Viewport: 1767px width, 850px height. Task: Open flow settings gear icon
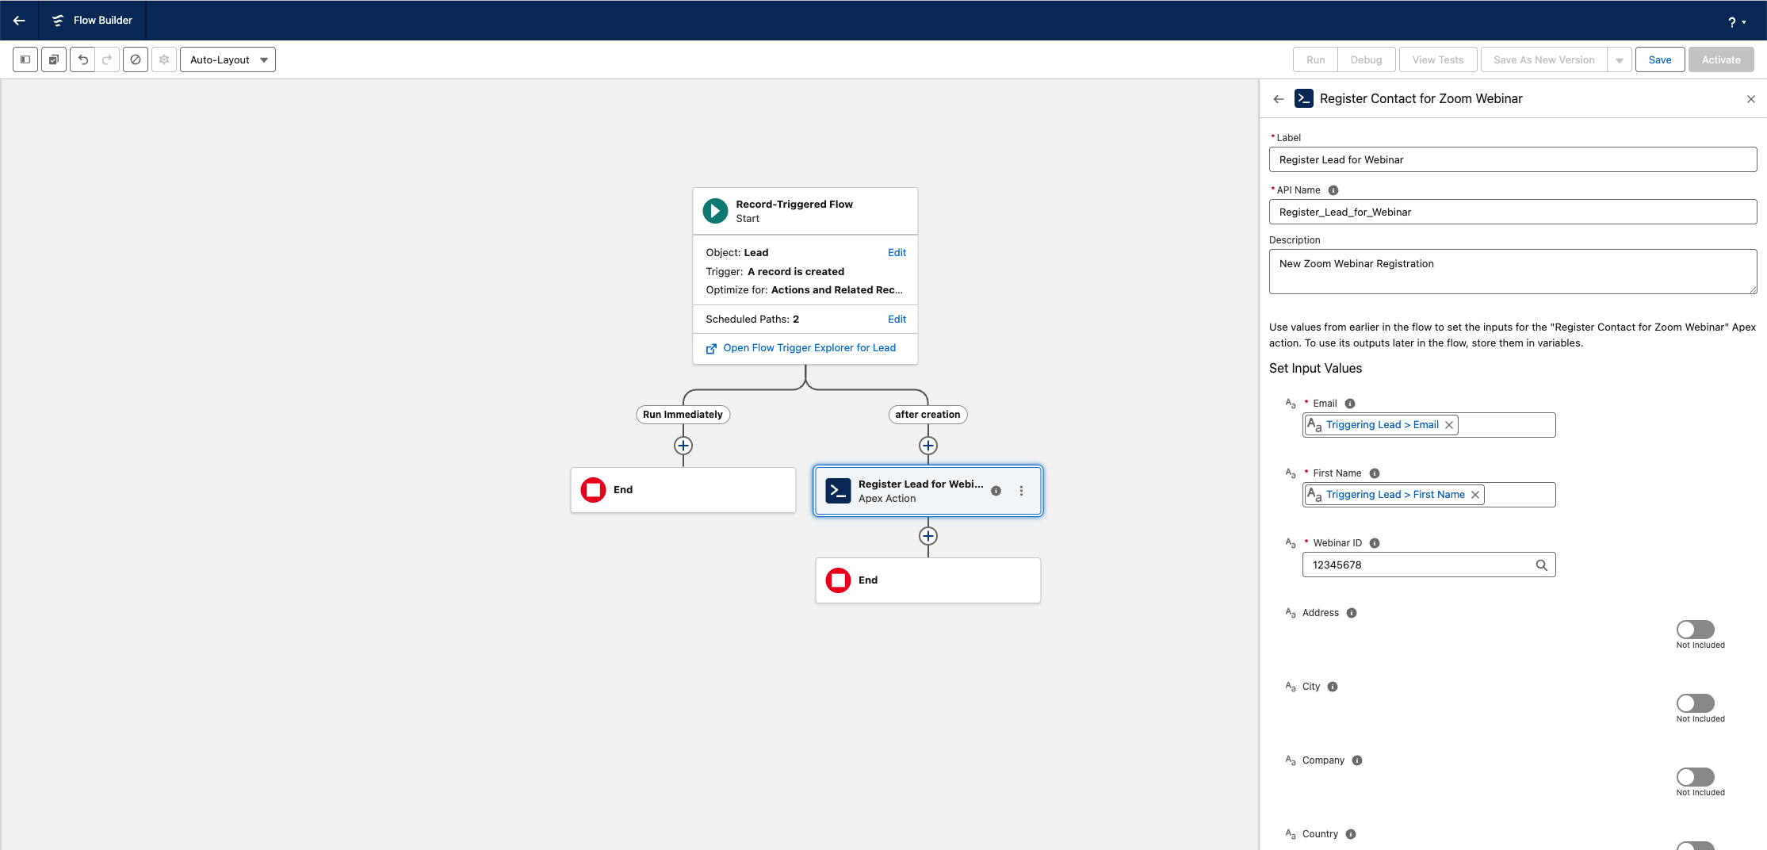pos(164,59)
